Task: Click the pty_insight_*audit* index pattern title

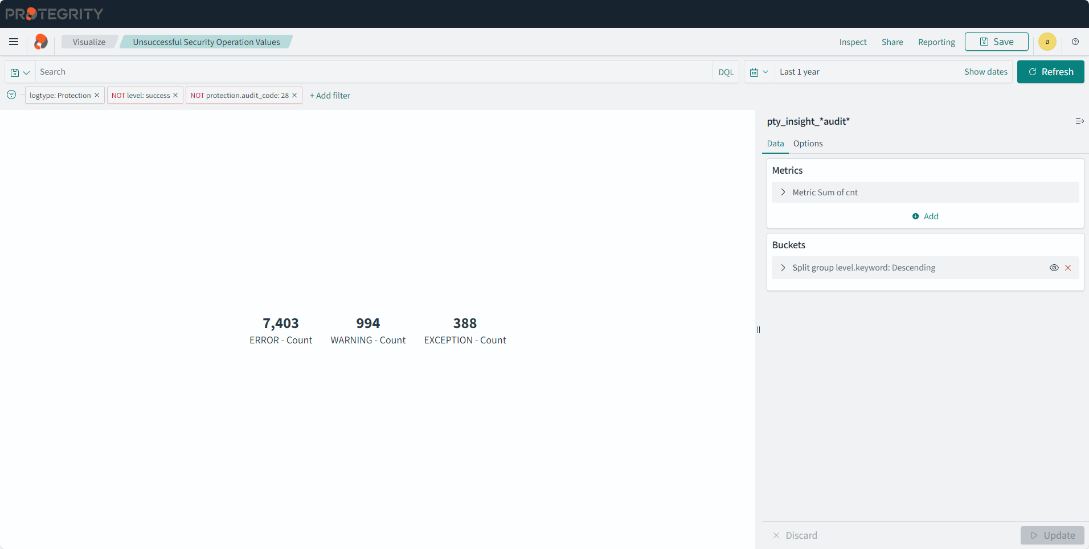Action: click(808, 121)
